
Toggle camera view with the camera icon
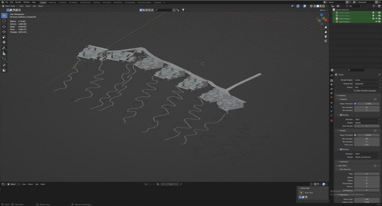[x=326, y=37]
